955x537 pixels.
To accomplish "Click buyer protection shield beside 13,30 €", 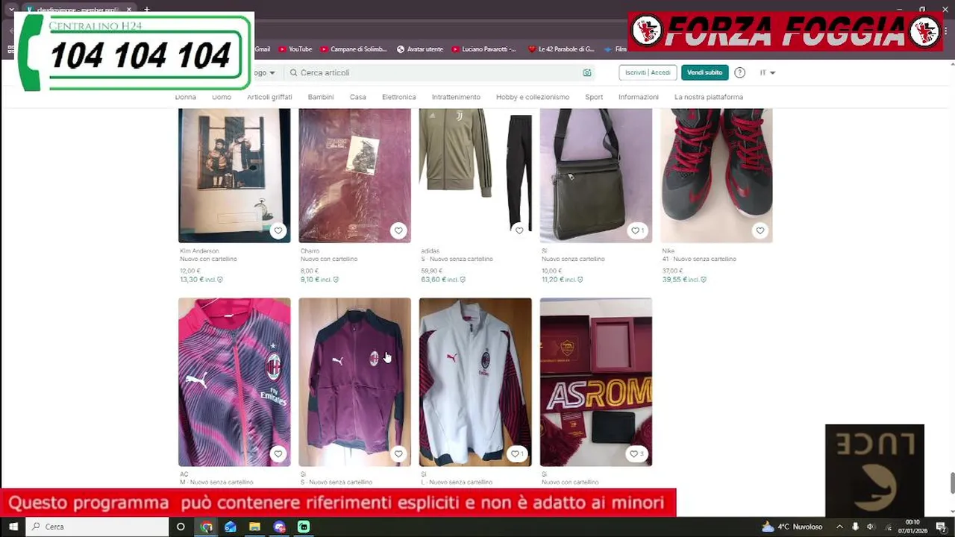I will click(x=219, y=280).
